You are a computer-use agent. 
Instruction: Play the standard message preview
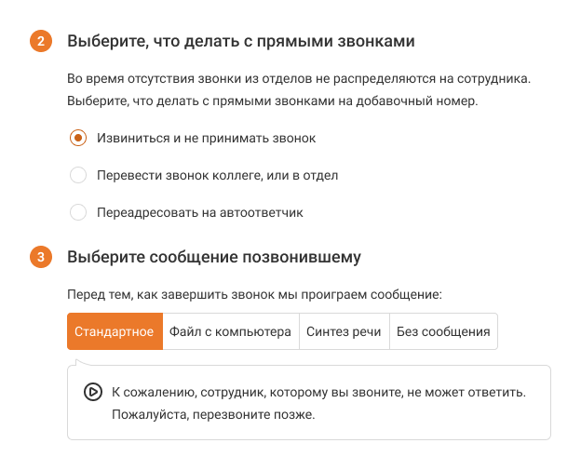pos(93,392)
